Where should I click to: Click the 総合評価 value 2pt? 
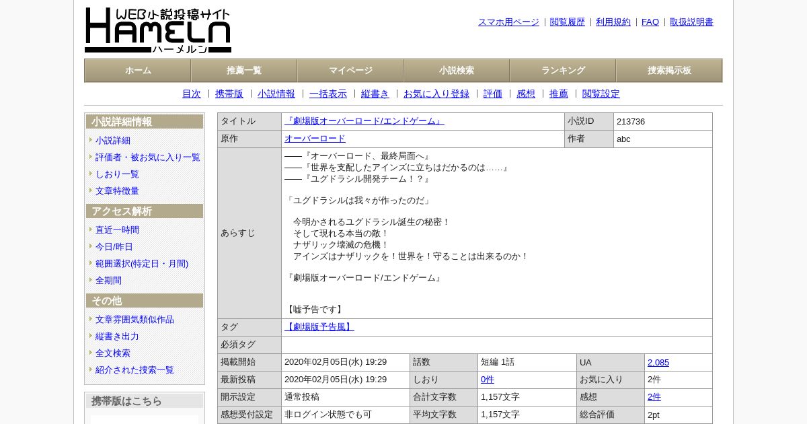click(x=654, y=415)
